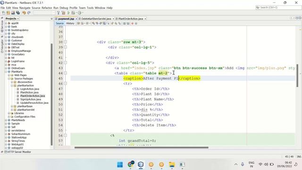Image resolution: width=302 pixels, height=170 pixels.
Task: Expand the bank project node
Action: coord(6,26)
